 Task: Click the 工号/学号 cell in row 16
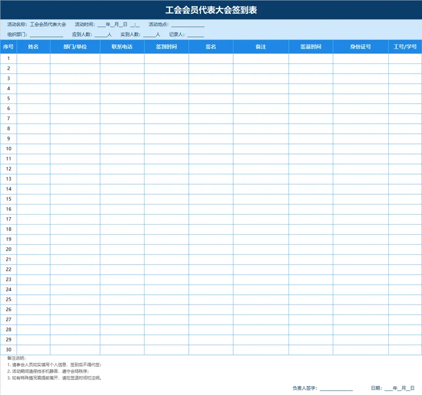coord(405,209)
